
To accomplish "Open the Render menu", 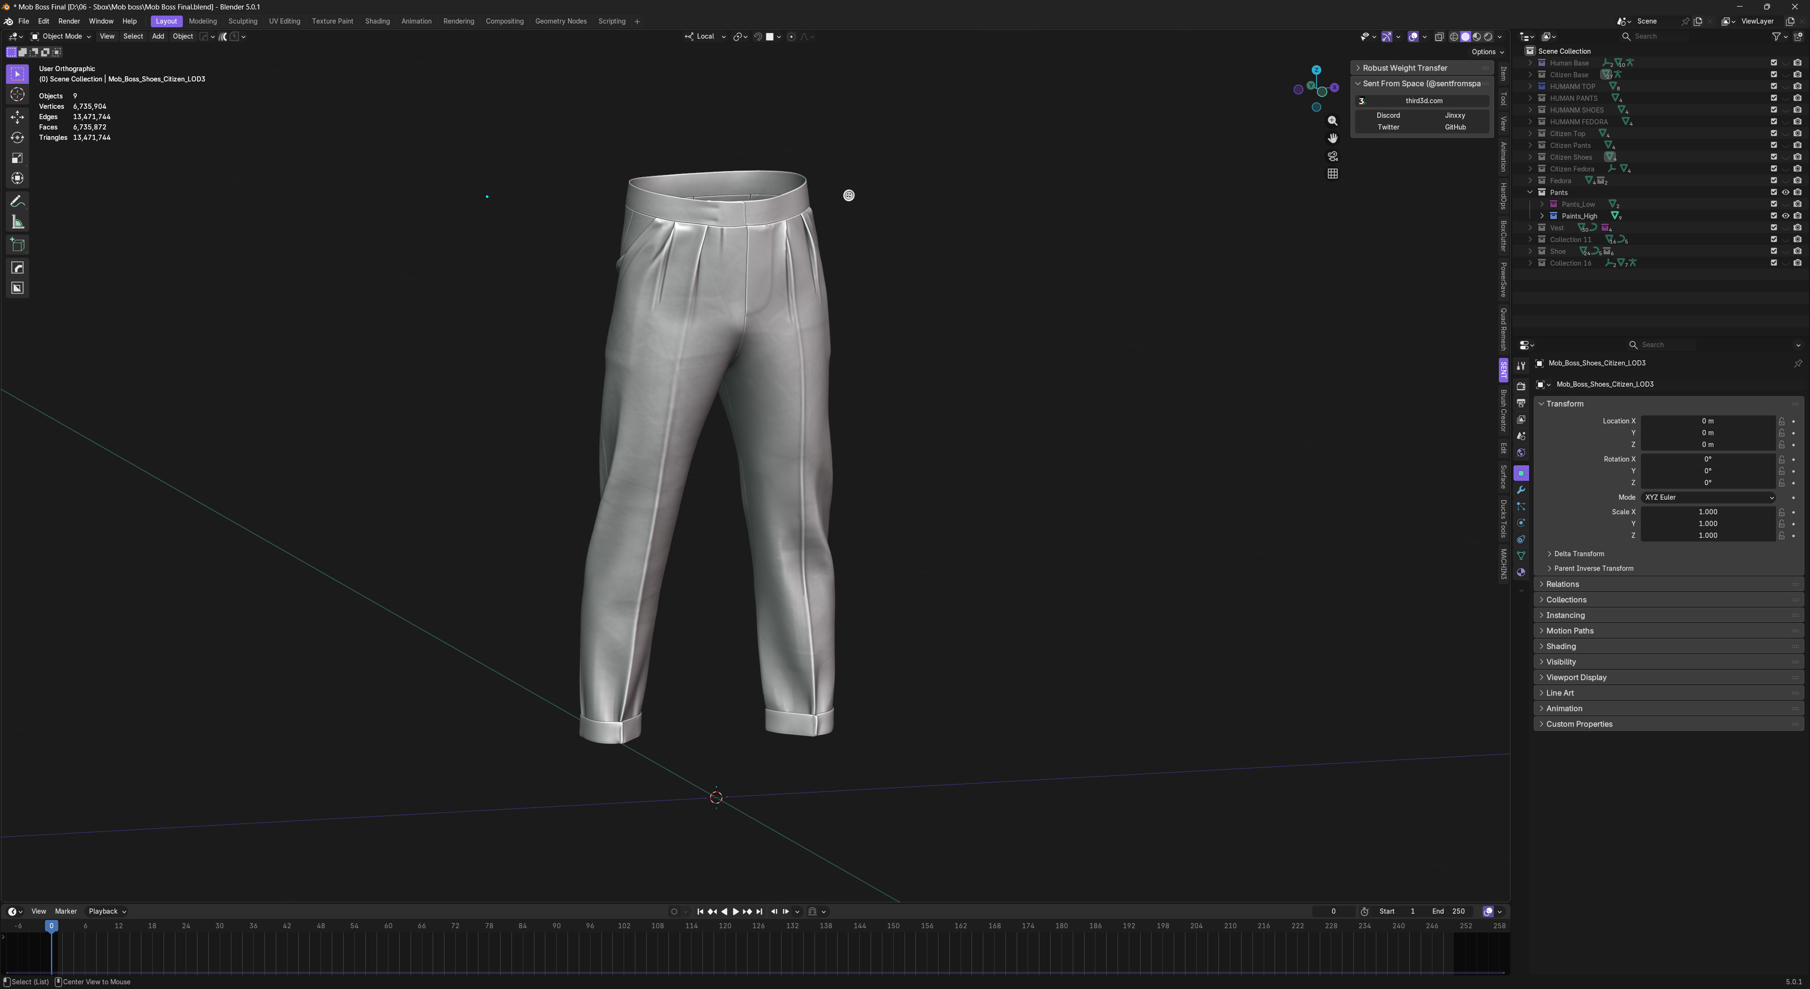I will 69,21.
